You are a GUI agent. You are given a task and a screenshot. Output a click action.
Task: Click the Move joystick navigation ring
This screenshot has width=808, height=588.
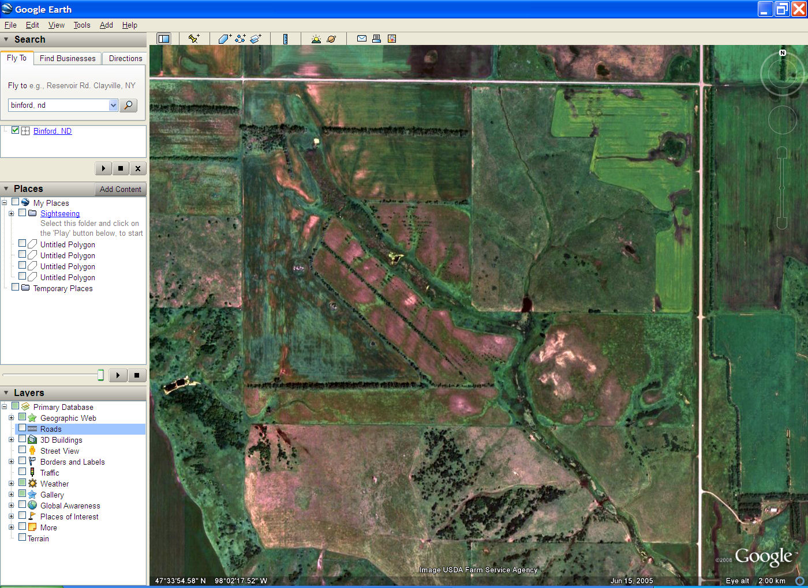(782, 120)
